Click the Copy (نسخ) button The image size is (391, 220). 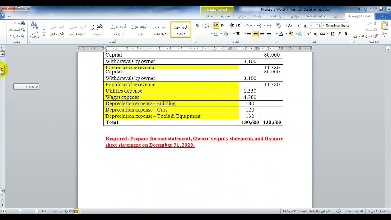[x=371, y=30]
